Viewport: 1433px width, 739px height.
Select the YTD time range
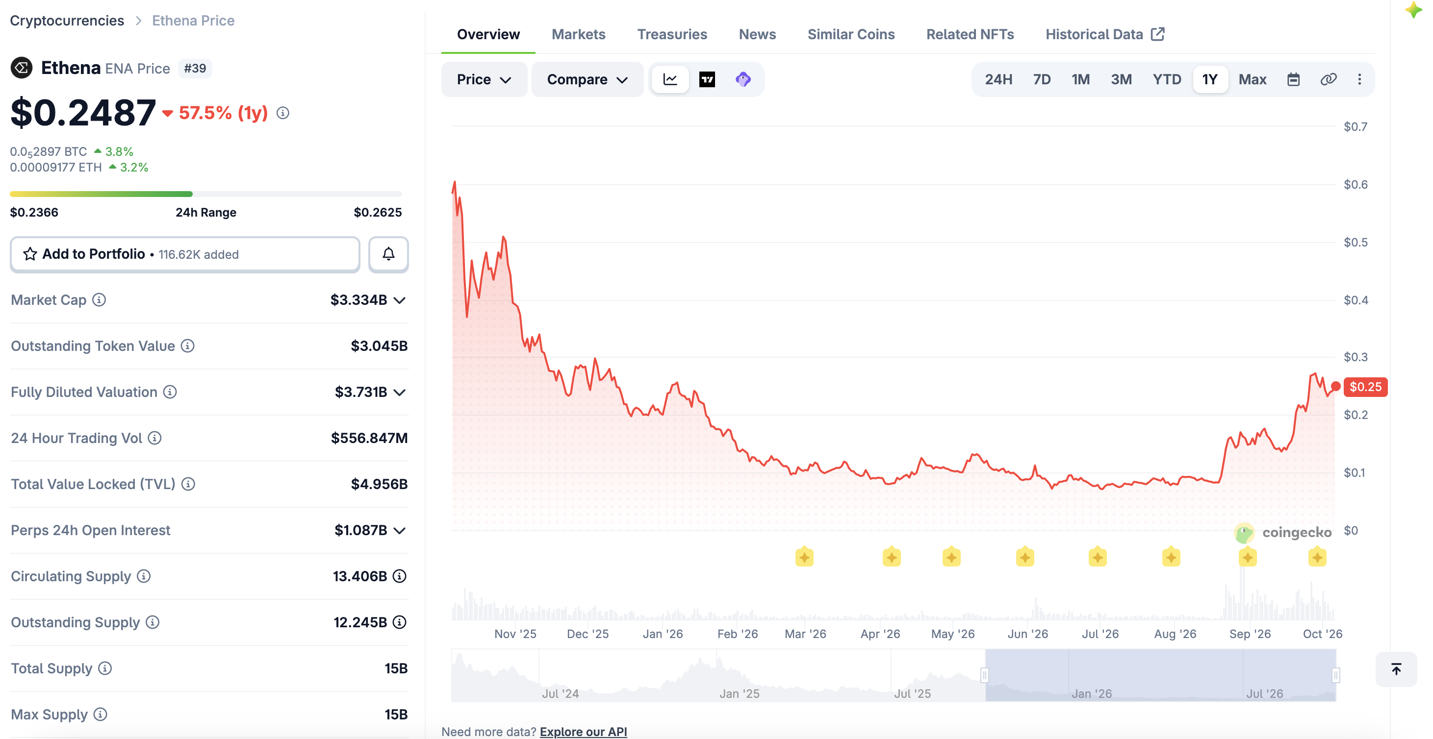pyautogui.click(x=1167, y=79)
